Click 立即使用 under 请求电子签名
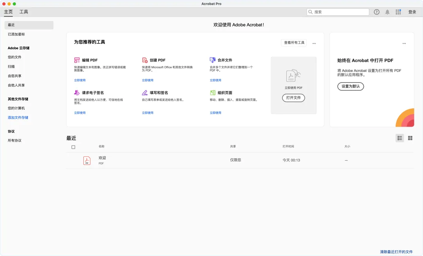The image size is (423, 256). pos(80,113)
